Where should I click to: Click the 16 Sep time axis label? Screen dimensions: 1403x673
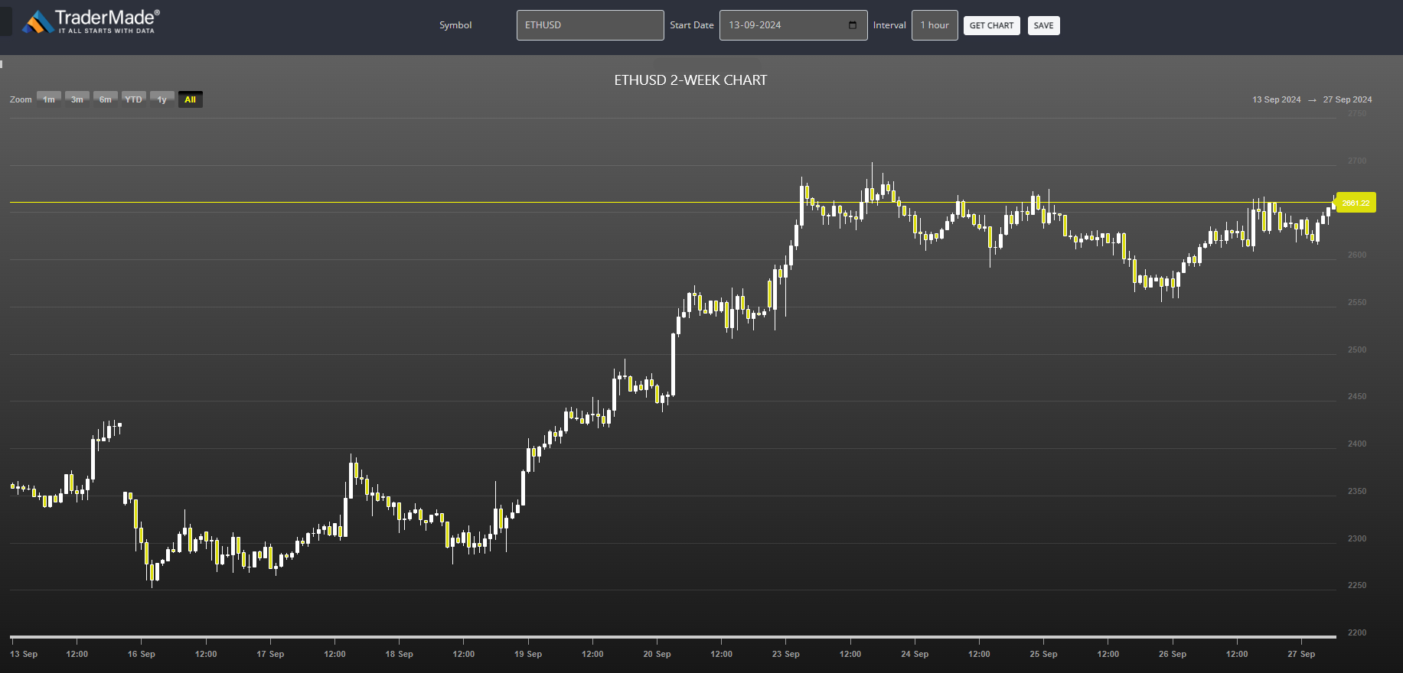click(142, 655)
